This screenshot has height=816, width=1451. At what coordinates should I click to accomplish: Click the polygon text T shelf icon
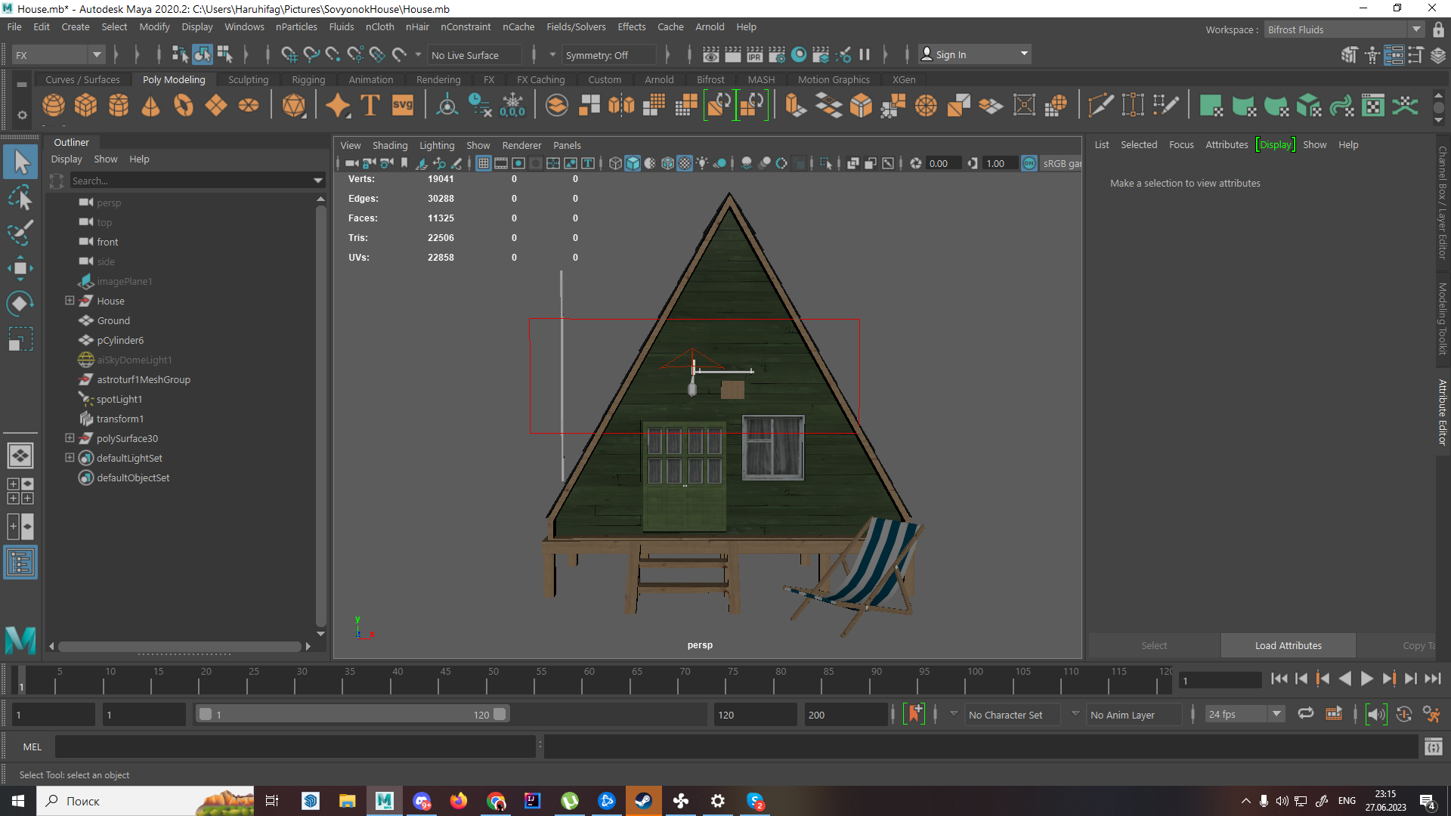pyautogui.click(x=370, y=105)
